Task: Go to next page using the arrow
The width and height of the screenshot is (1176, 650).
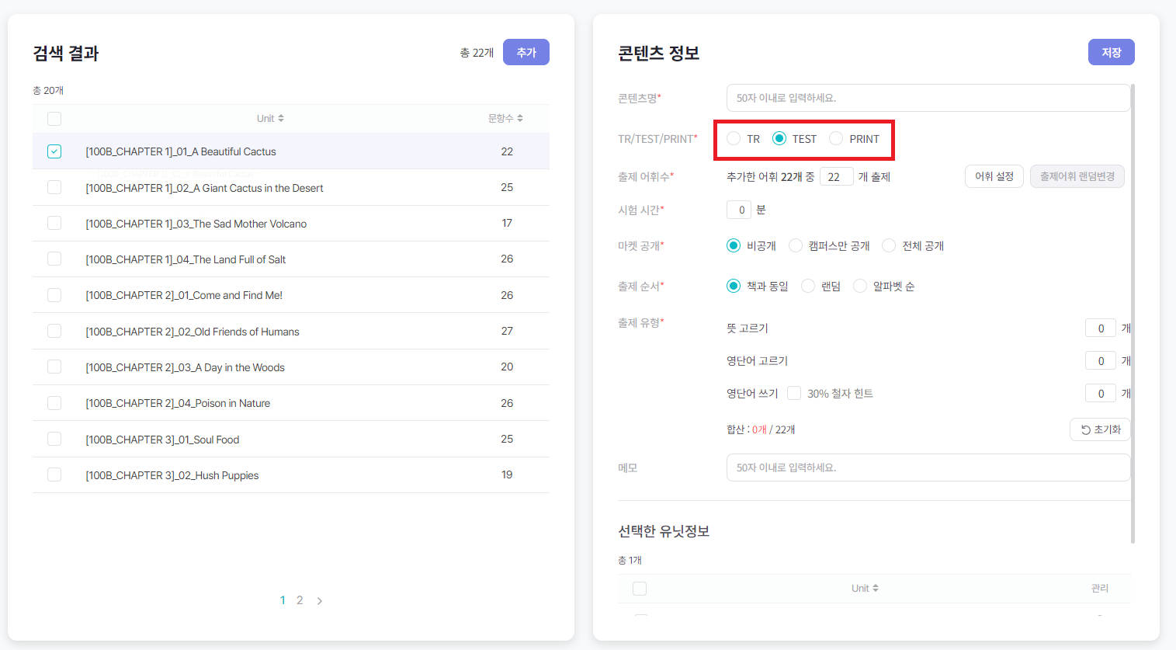Action: click(x=320, y=600)
